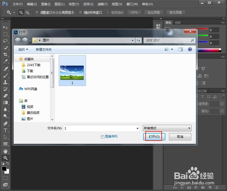Click the 取消 button
Viewport: 227px width, 191px height.
pos(180,137)
